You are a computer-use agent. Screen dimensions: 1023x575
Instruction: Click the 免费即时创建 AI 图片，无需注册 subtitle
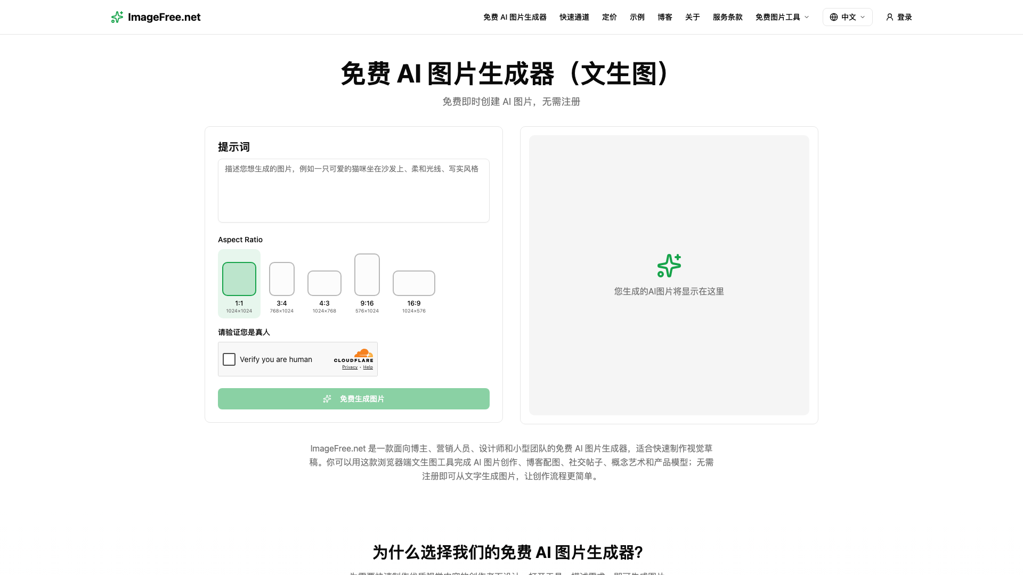click(511, 102)
